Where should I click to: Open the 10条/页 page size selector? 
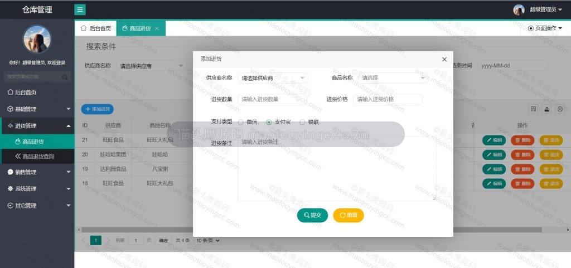pos(207,240)
